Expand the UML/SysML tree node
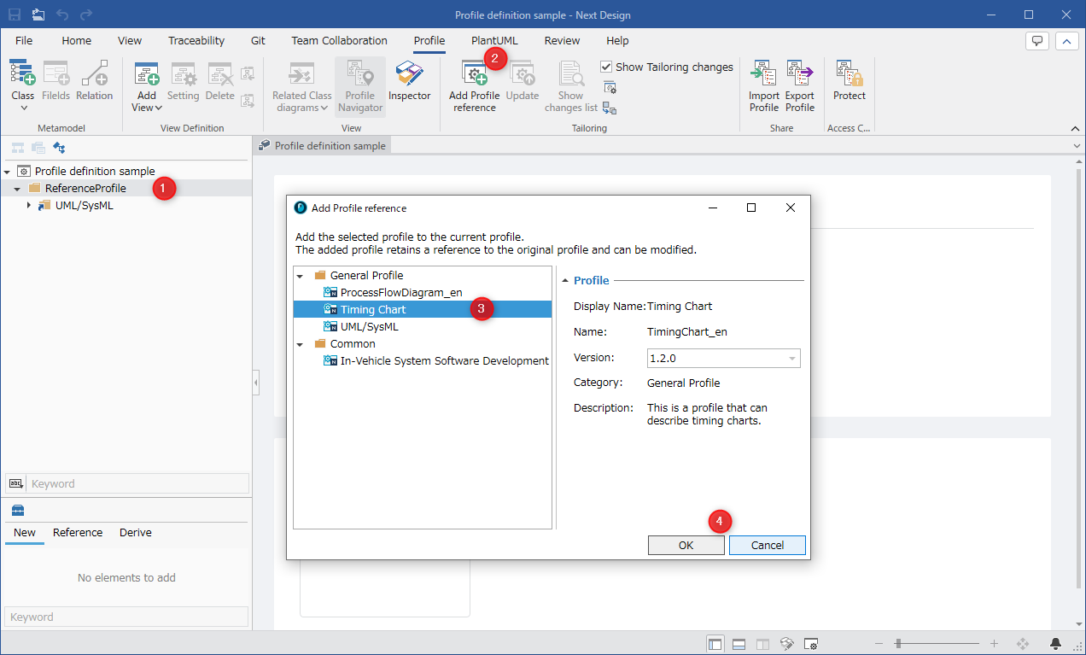1086x655 pixels. [x=28, y=205]
